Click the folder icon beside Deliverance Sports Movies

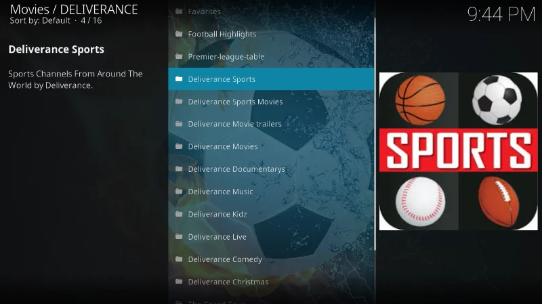[179, 101]
